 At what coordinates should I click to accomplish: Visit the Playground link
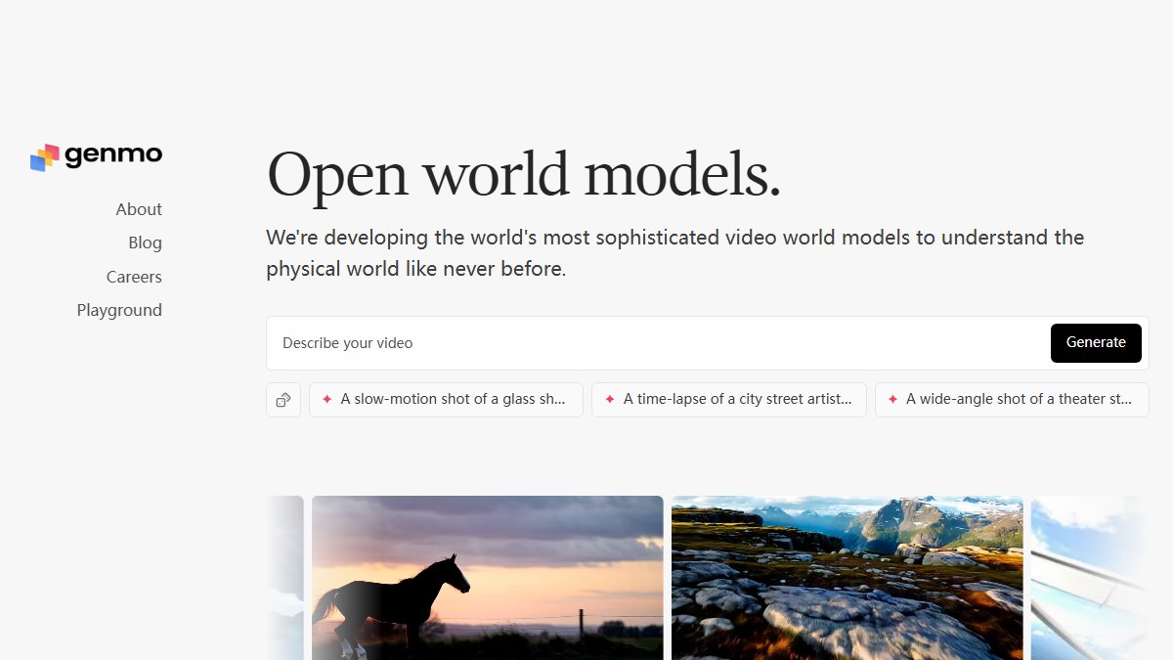pyautogui.click(x=119, y=310)
